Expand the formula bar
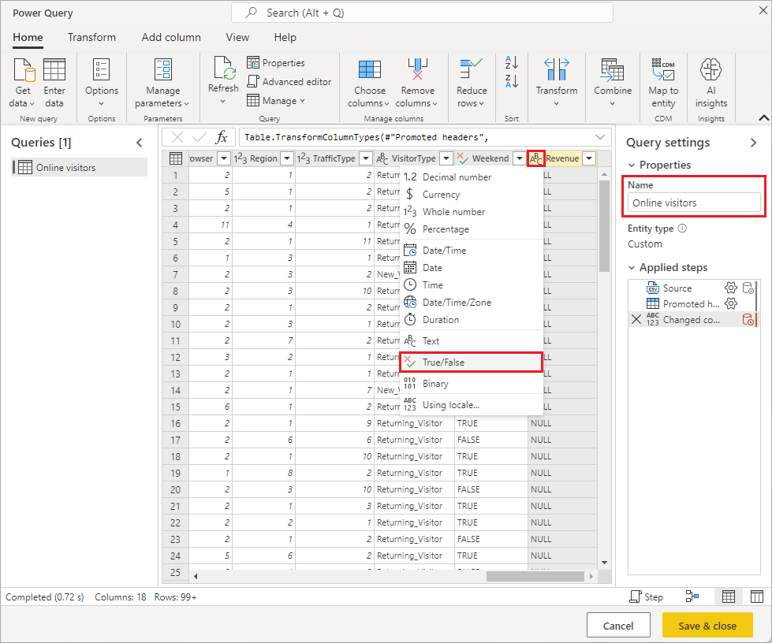This screenshot has height=643, width=772. pos(600,137)
